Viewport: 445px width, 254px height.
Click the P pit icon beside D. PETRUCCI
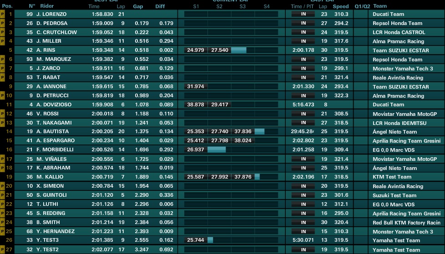point(3,95)
